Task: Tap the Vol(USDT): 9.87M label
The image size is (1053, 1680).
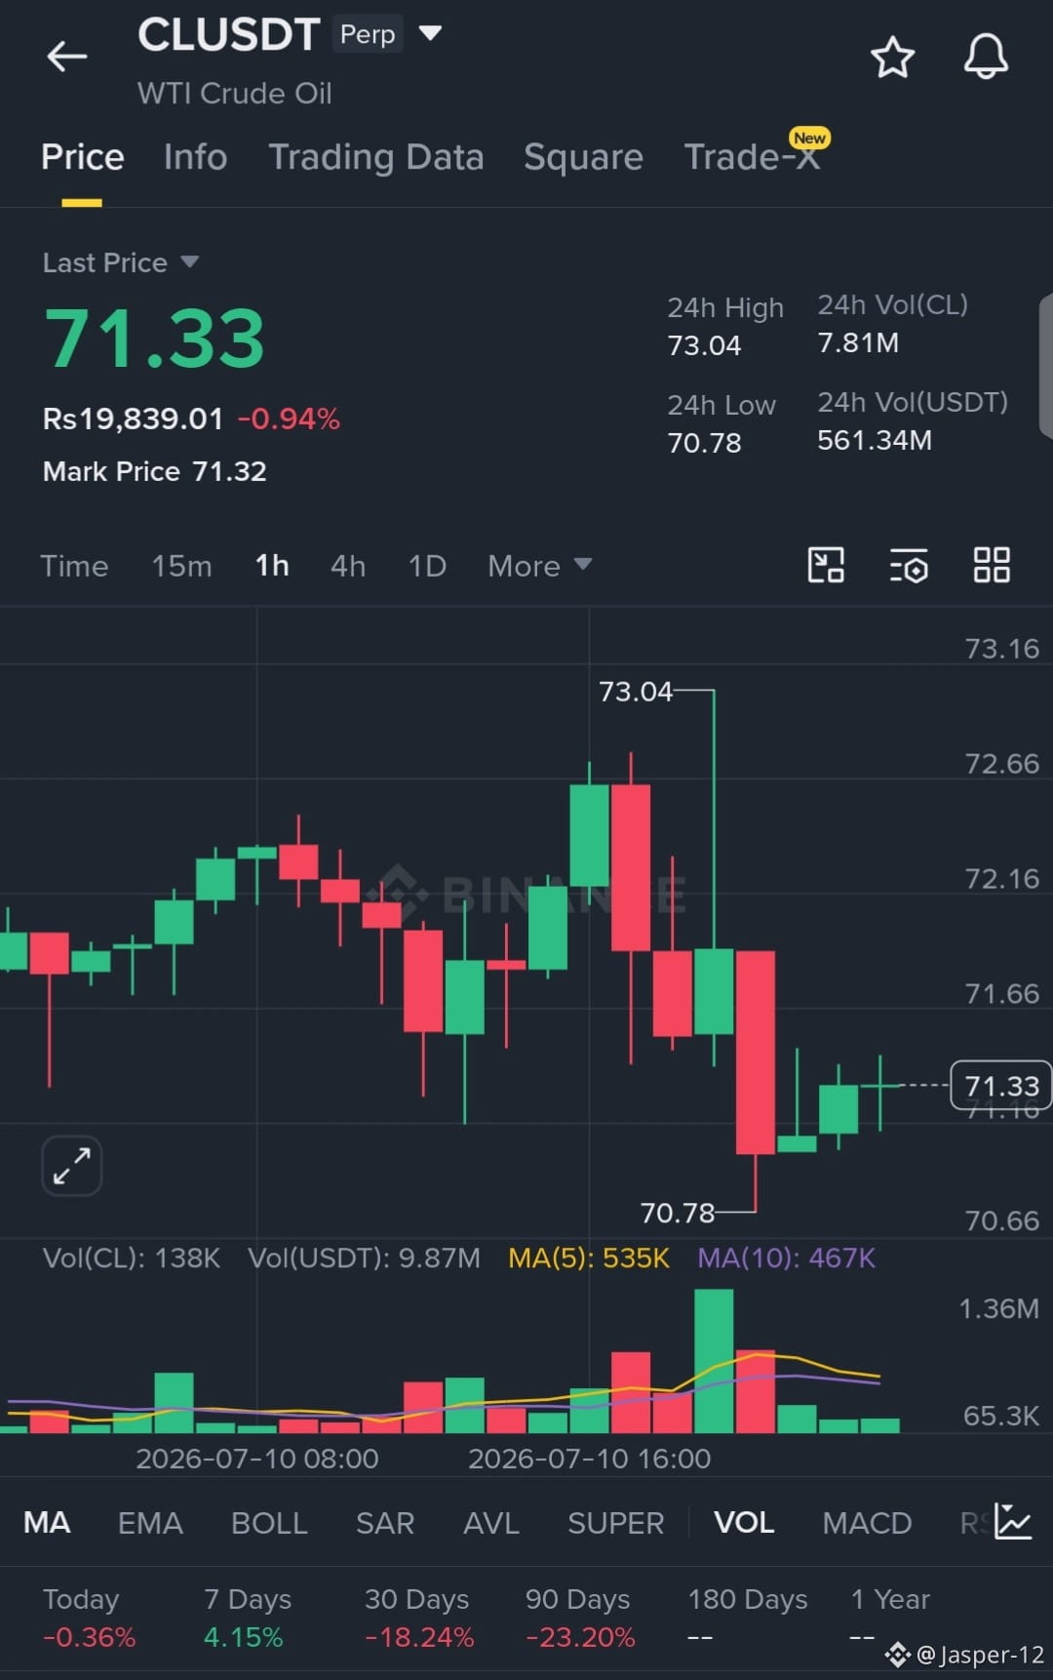Action: tap(364, 1258)
